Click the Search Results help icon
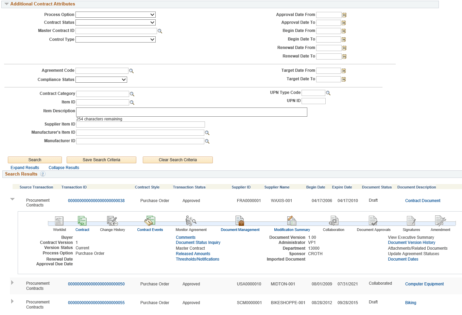Image resolution: width=462 pixels, height=315 pixels. point(43,174)
